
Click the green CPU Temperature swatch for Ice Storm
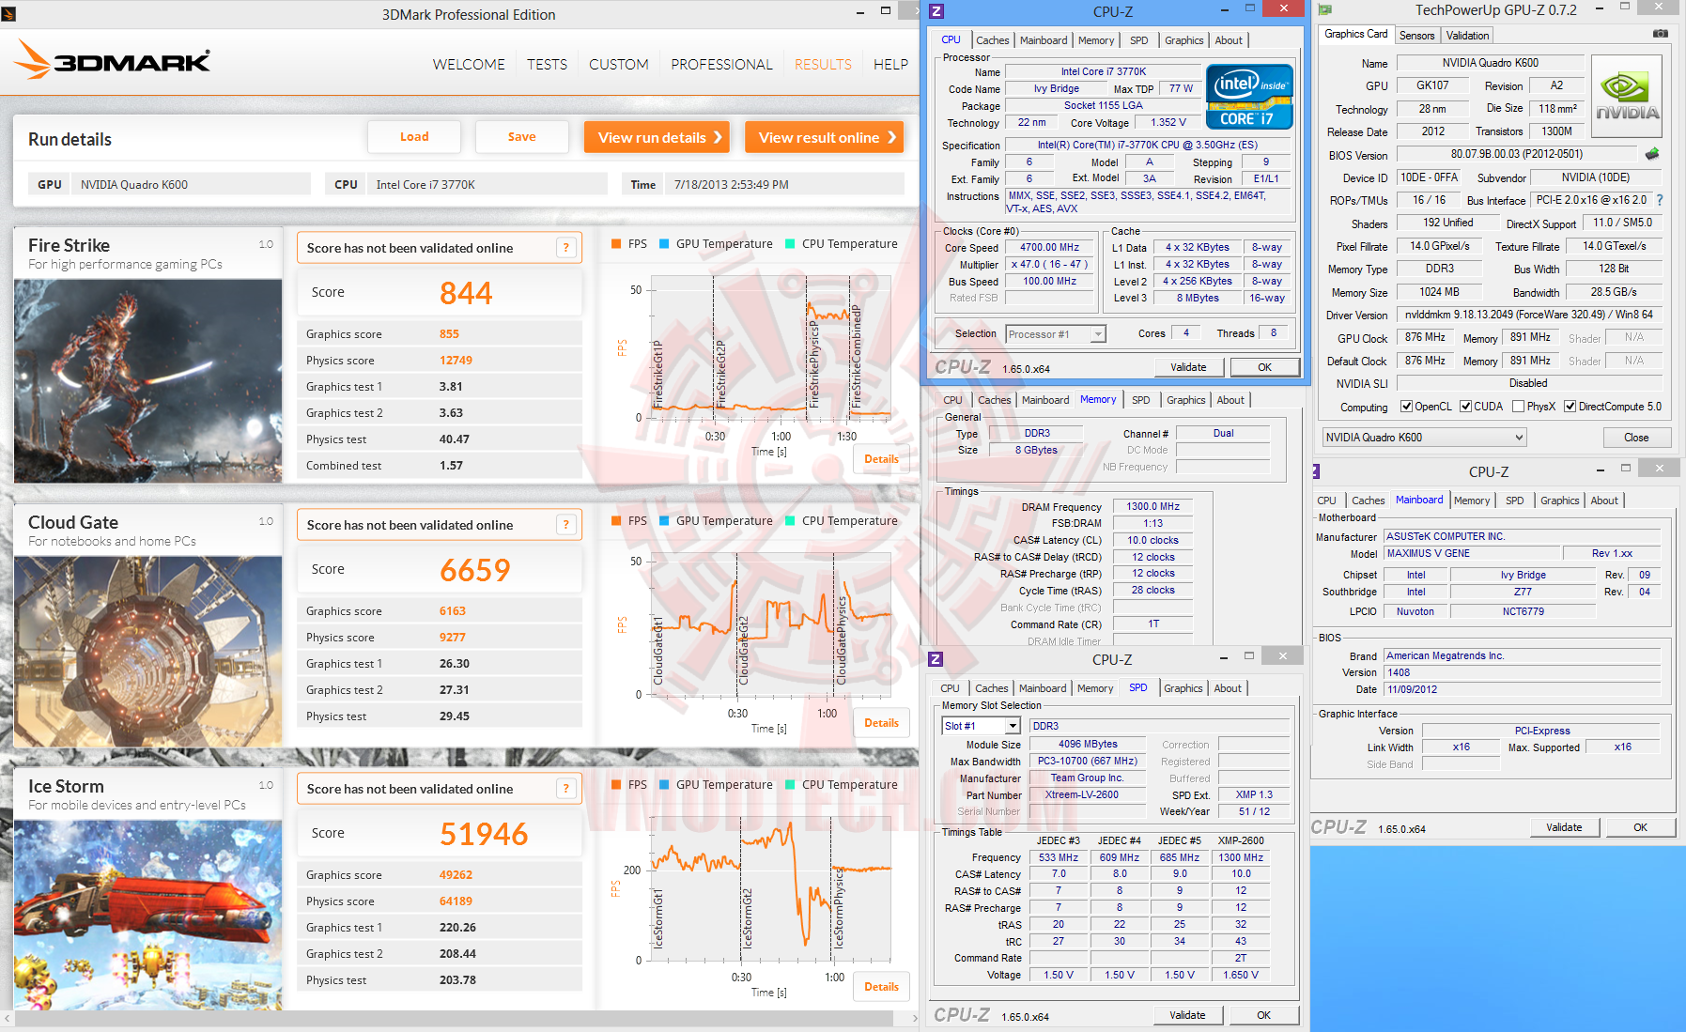790,785
